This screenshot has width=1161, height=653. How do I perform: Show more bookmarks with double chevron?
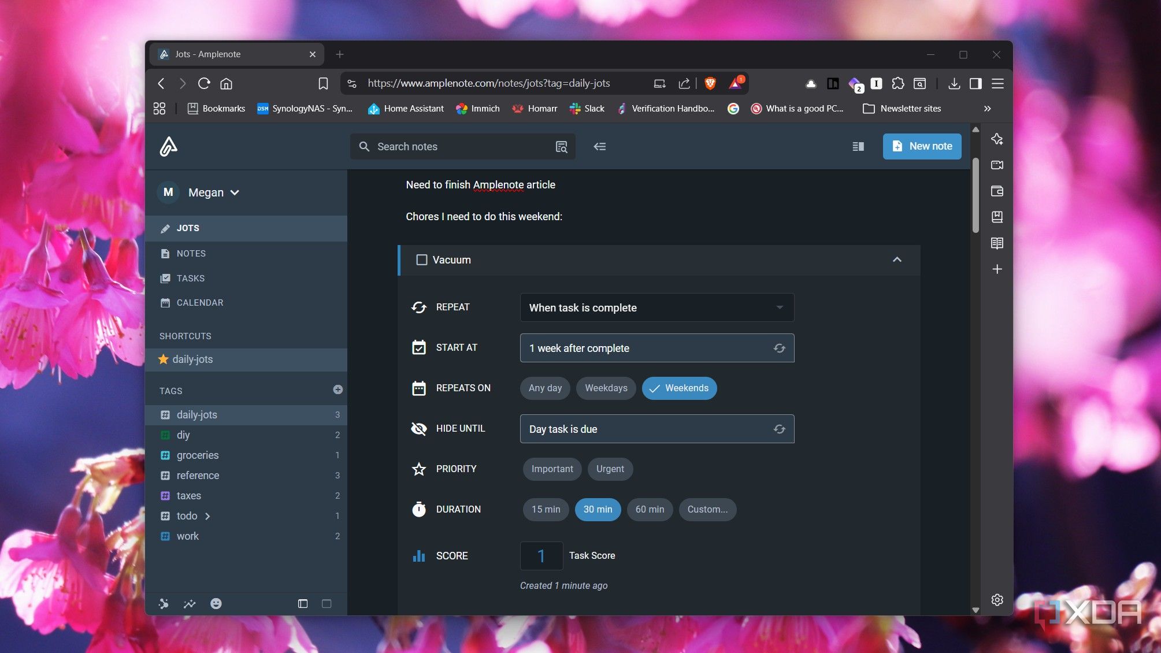coord(987,109)
